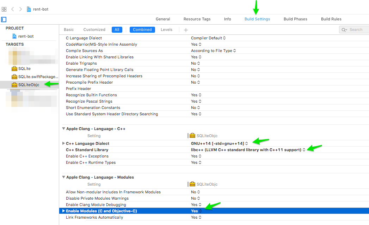The height and width of the screenshot is (225, 369).
Task: Click SQLiteObjc column icon under Modules section
Action: [x=192, y=184]
